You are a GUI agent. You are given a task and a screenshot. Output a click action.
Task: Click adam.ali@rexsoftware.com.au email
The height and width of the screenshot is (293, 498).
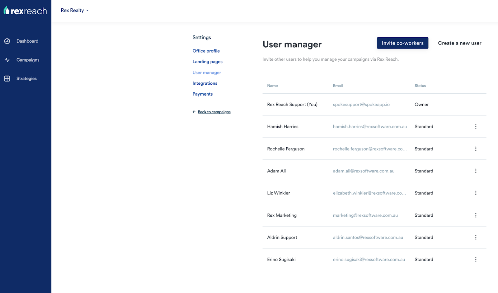(x=364, y=171)
